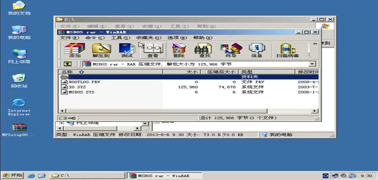This screenshot has height=180, width=378.
Task: Click IO.SYS compressed size 74,678
Action: 227,87
